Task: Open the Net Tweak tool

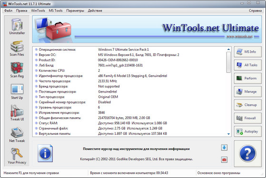Action: tap(17, 135)
